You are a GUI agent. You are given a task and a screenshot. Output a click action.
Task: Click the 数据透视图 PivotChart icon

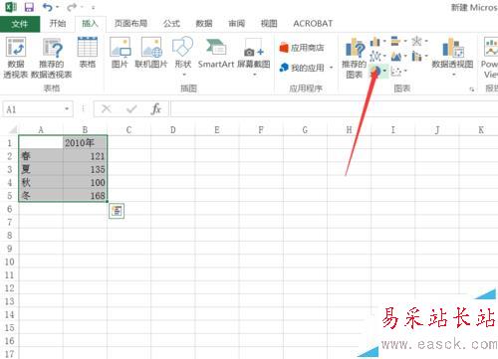452,48
